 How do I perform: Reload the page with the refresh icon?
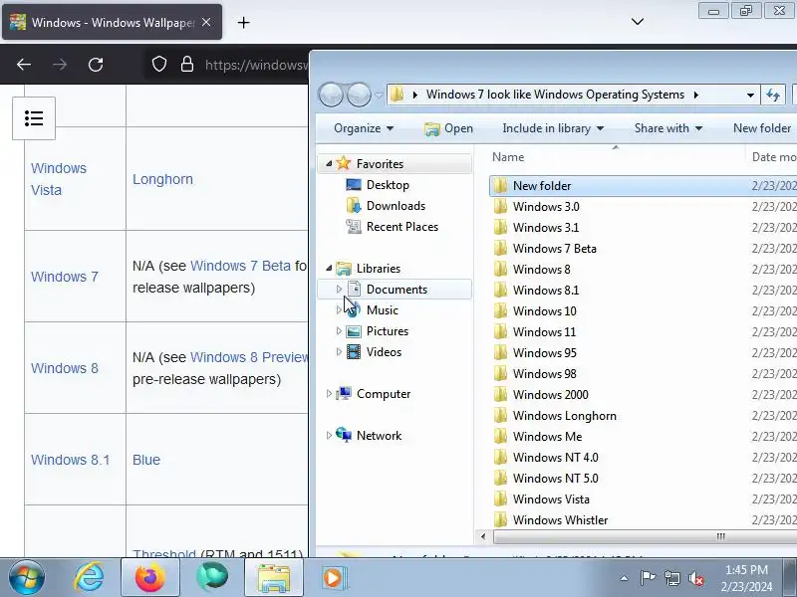pyautogui.click(x=96, y=65)
